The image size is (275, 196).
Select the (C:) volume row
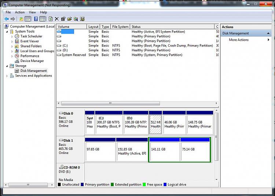pos(137,45)
